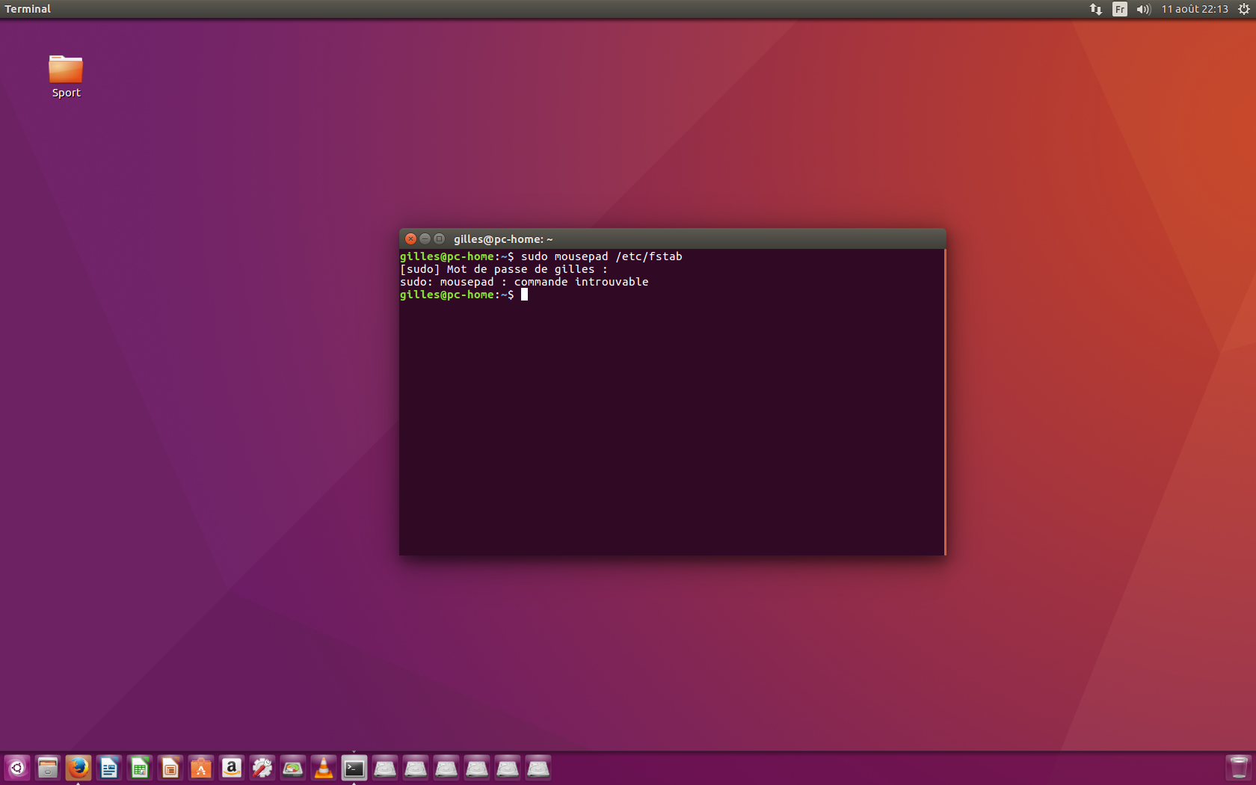The height and width of the screenshot is (785, 1256).
Task: Open the sound volume indicator
Action: (x=1143, y=9)
